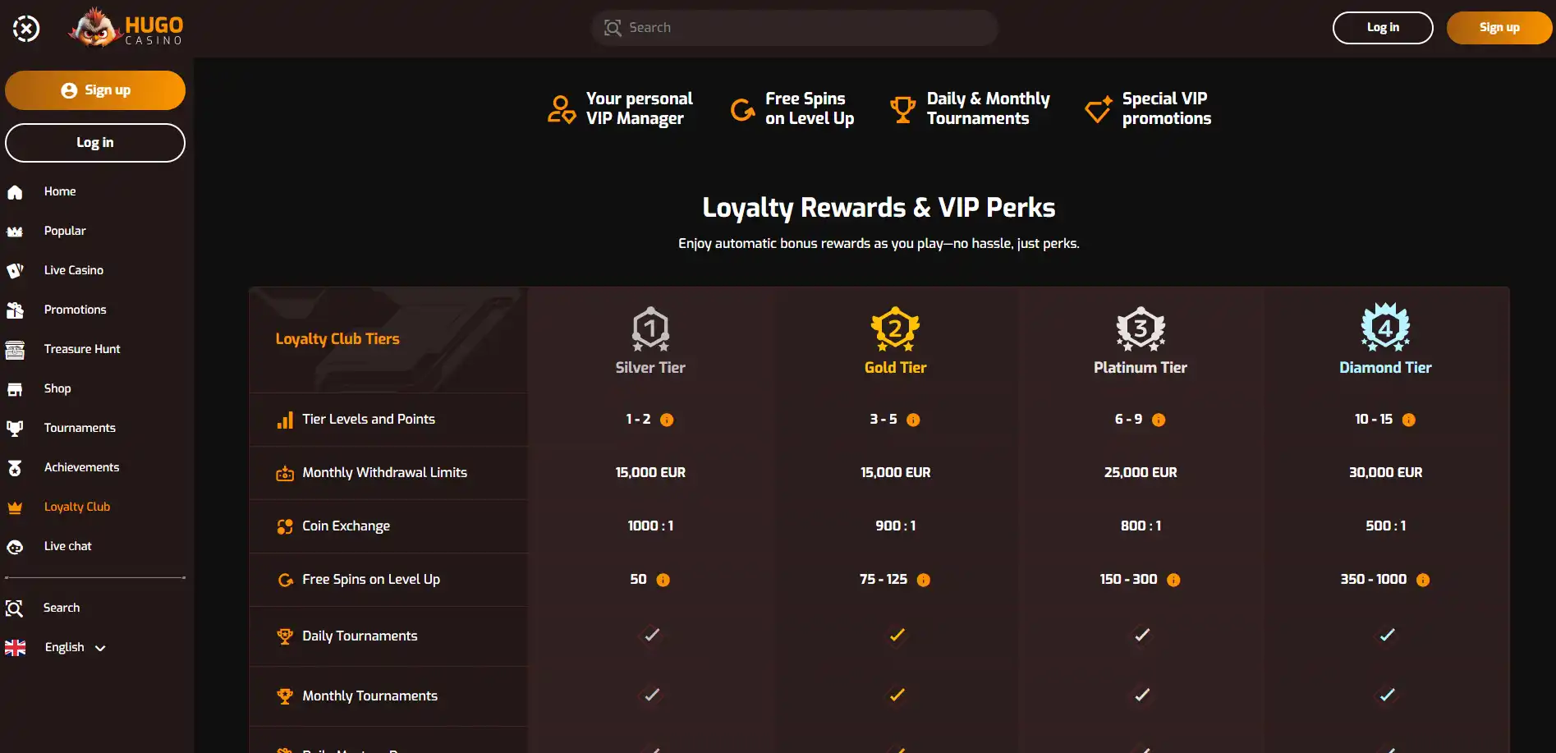Click the Log in button in the header
The width and height of the screenshot is (1556, 753).
1382,27
